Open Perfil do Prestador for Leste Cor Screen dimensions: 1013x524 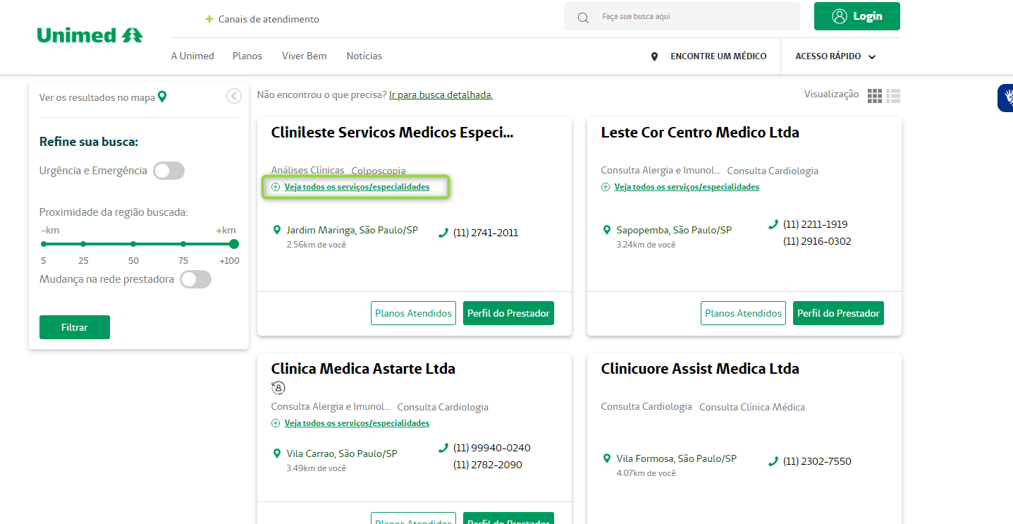(x=838, y=313)
